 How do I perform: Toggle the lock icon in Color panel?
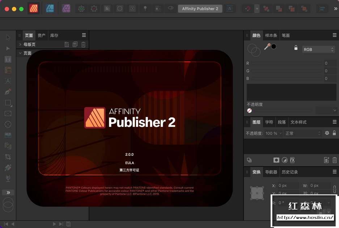296,48
